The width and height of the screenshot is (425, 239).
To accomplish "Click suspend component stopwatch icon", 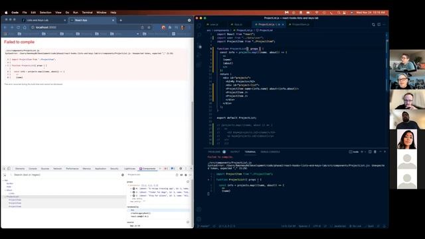I will (x=177, y=175).
